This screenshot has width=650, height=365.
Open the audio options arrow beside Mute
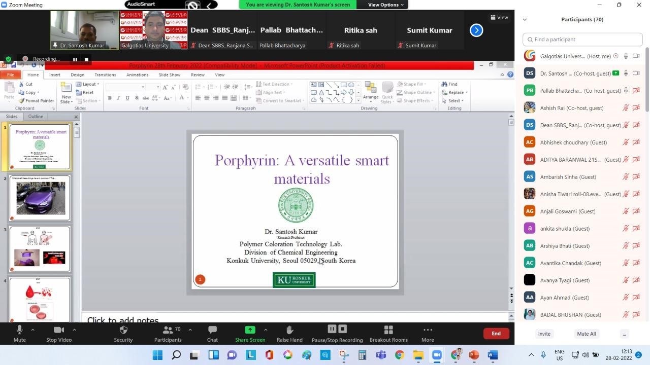[x=32, y=330]
